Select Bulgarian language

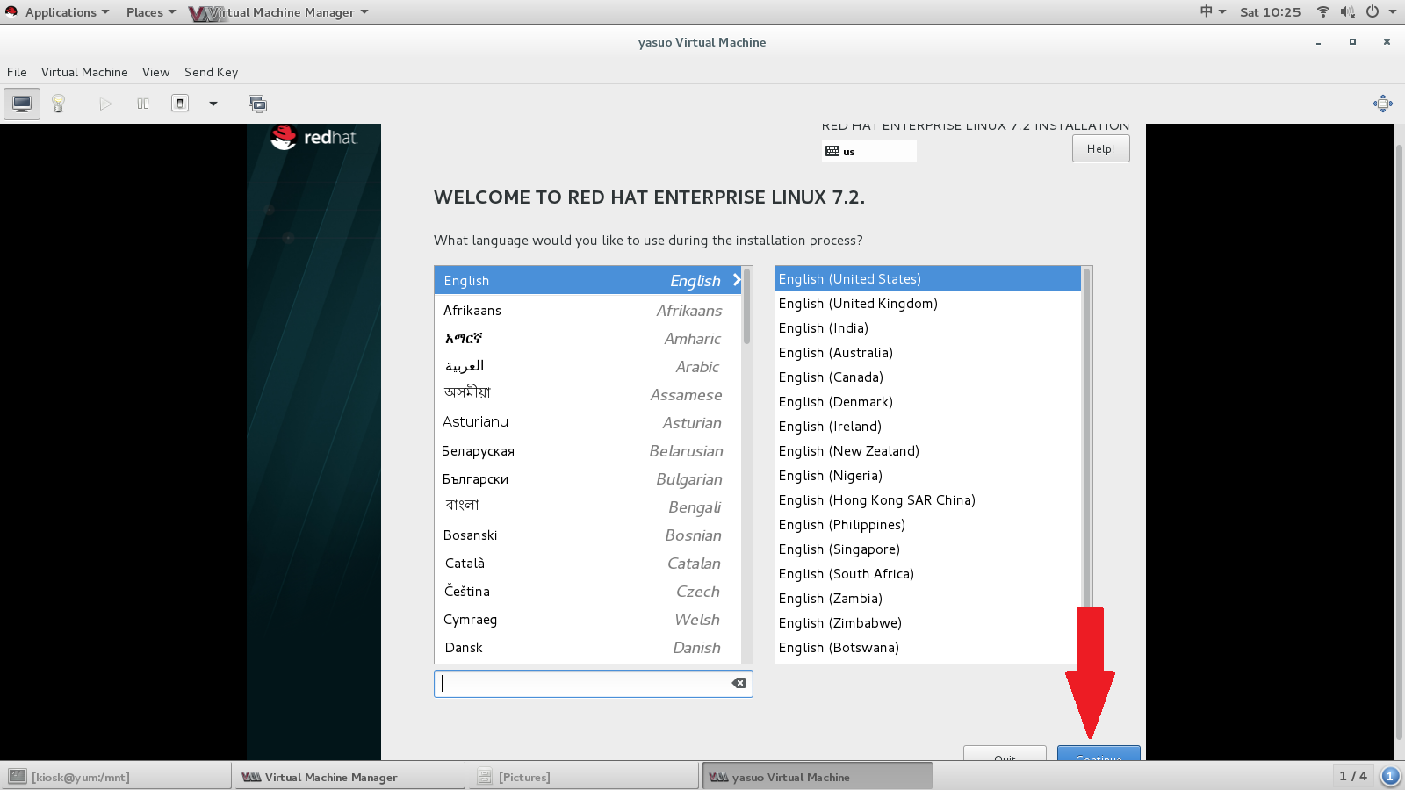click(x=587, y=479)
